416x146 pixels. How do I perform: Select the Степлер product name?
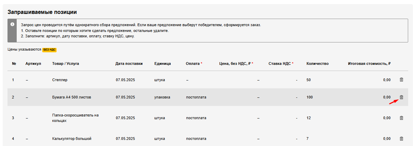click(x=60, y=80)
